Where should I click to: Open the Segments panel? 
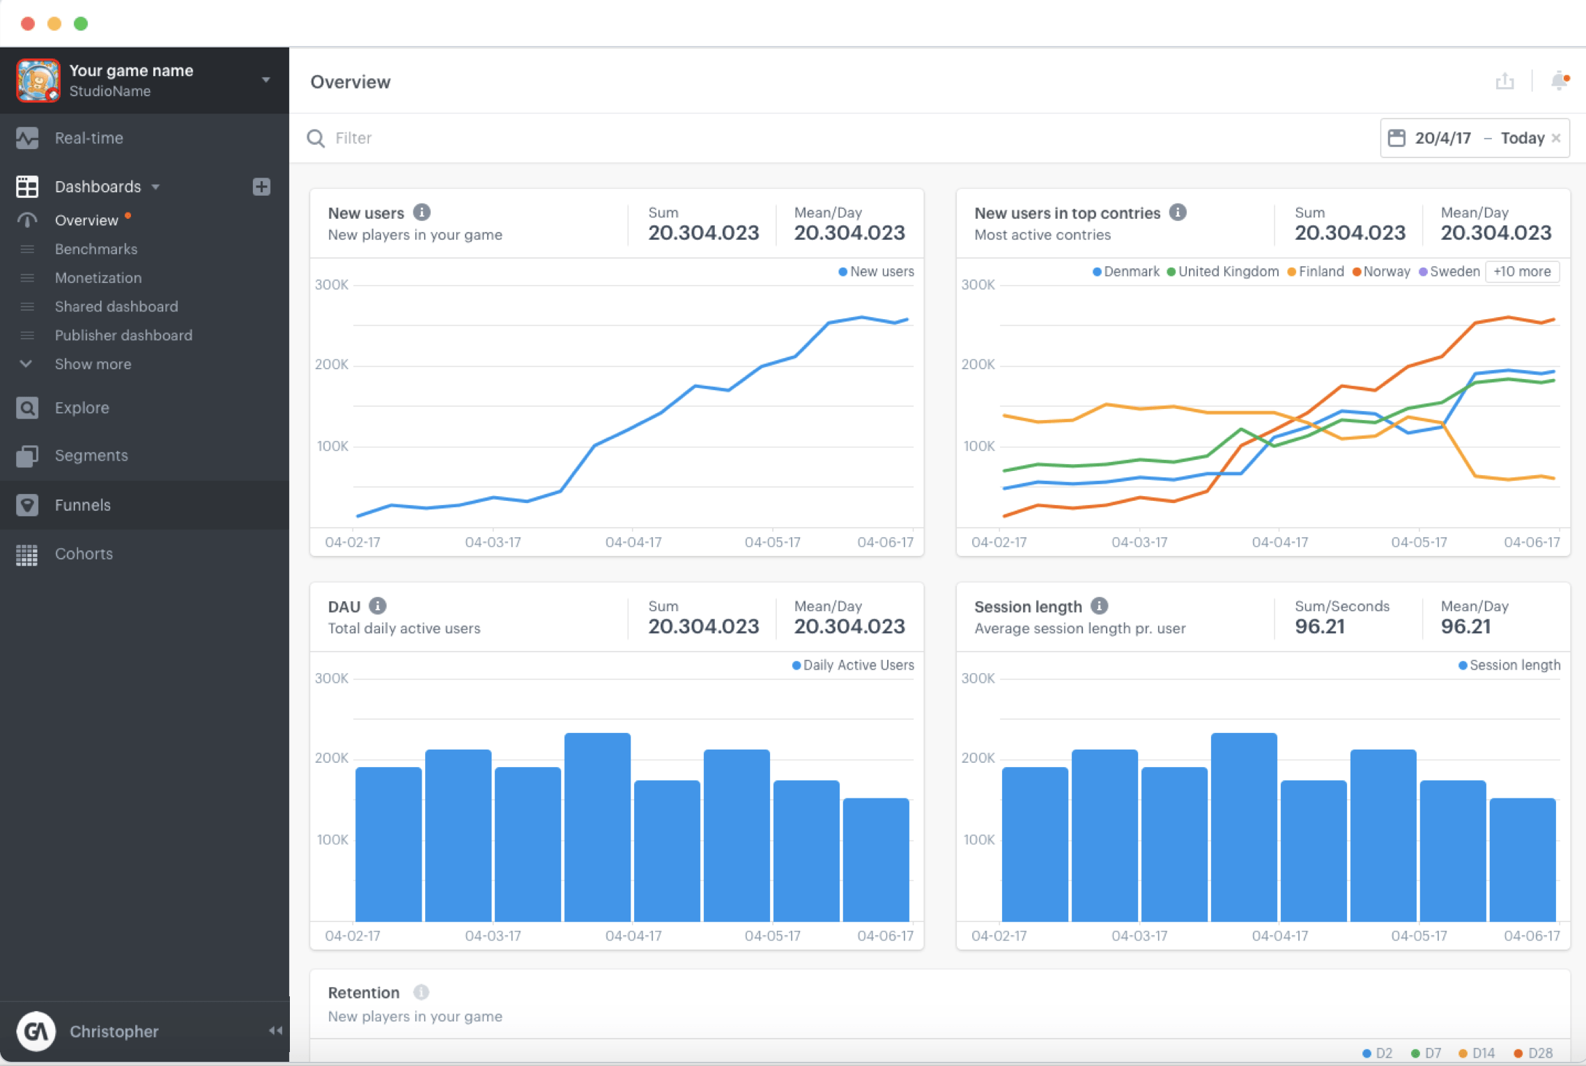pyautogui.click(x=91, y=455)
